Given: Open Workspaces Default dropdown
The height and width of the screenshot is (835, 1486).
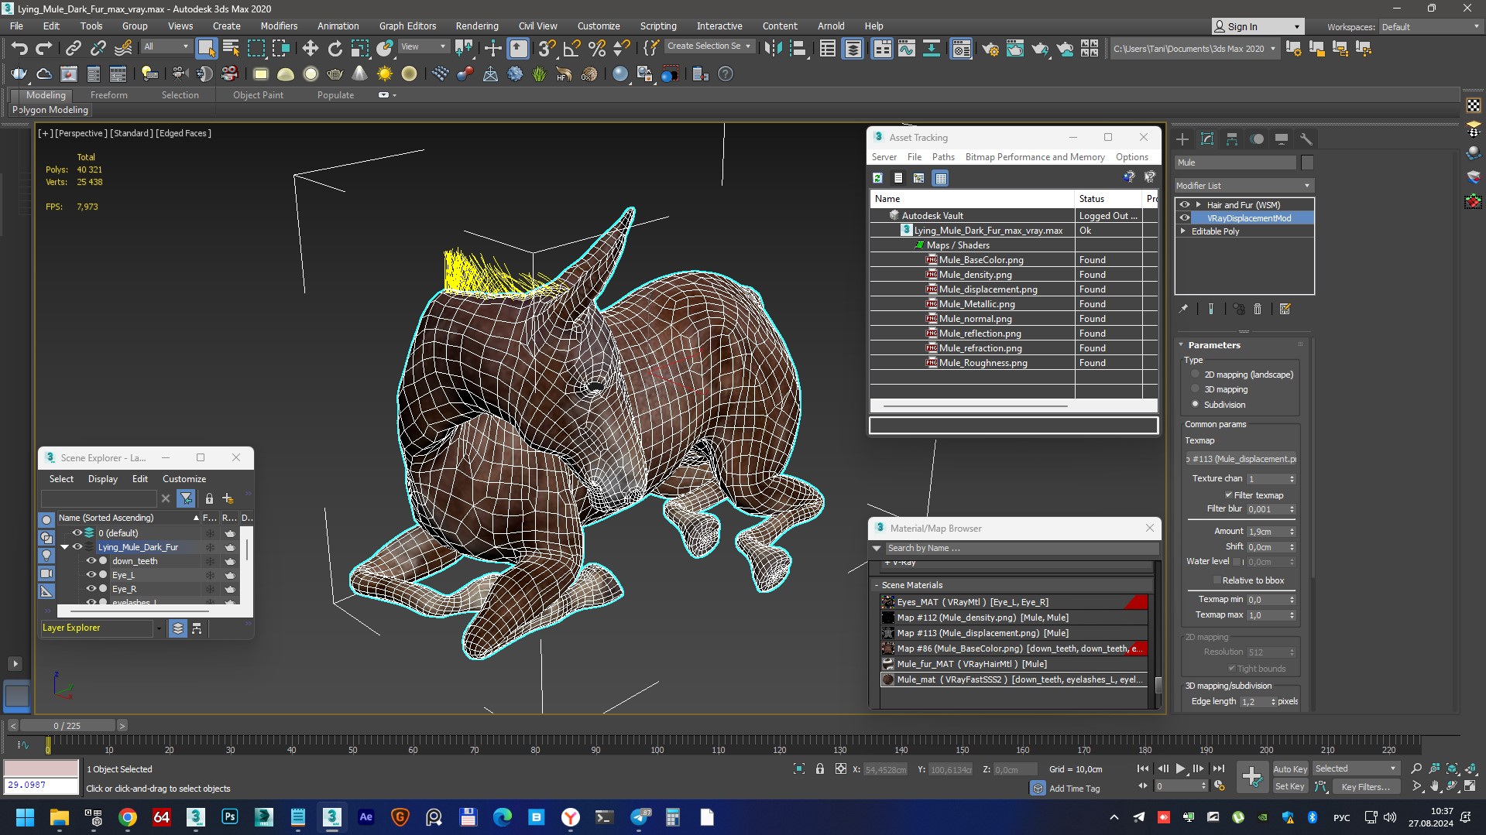Looking at the screenshot, I should click(1429, 26).
